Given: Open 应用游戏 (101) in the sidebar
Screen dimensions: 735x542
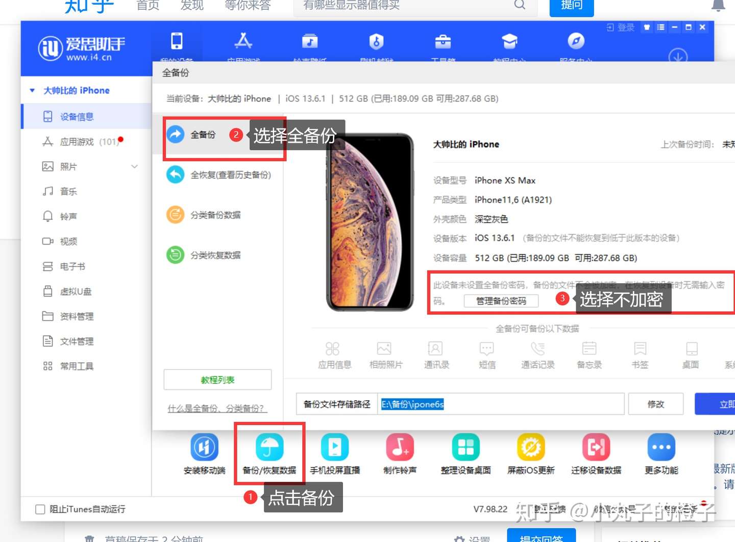Looking at the screenshot, I should [x=87, y=141].
